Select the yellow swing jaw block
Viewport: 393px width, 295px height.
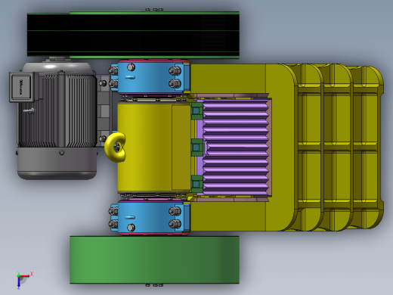tap(154, 147)
